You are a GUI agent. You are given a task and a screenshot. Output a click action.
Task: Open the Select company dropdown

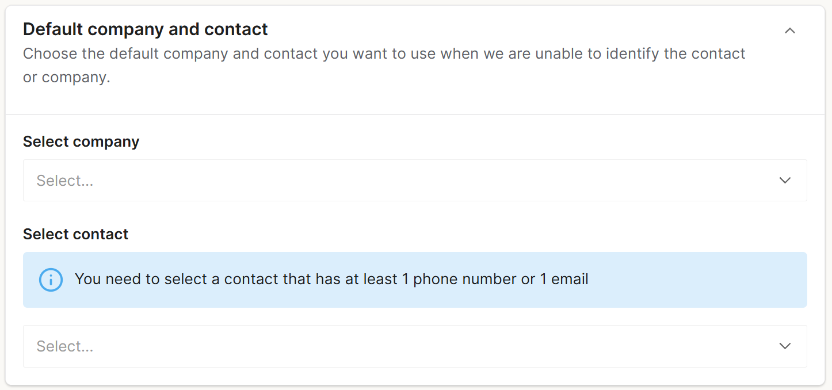[x=414, y=181]
